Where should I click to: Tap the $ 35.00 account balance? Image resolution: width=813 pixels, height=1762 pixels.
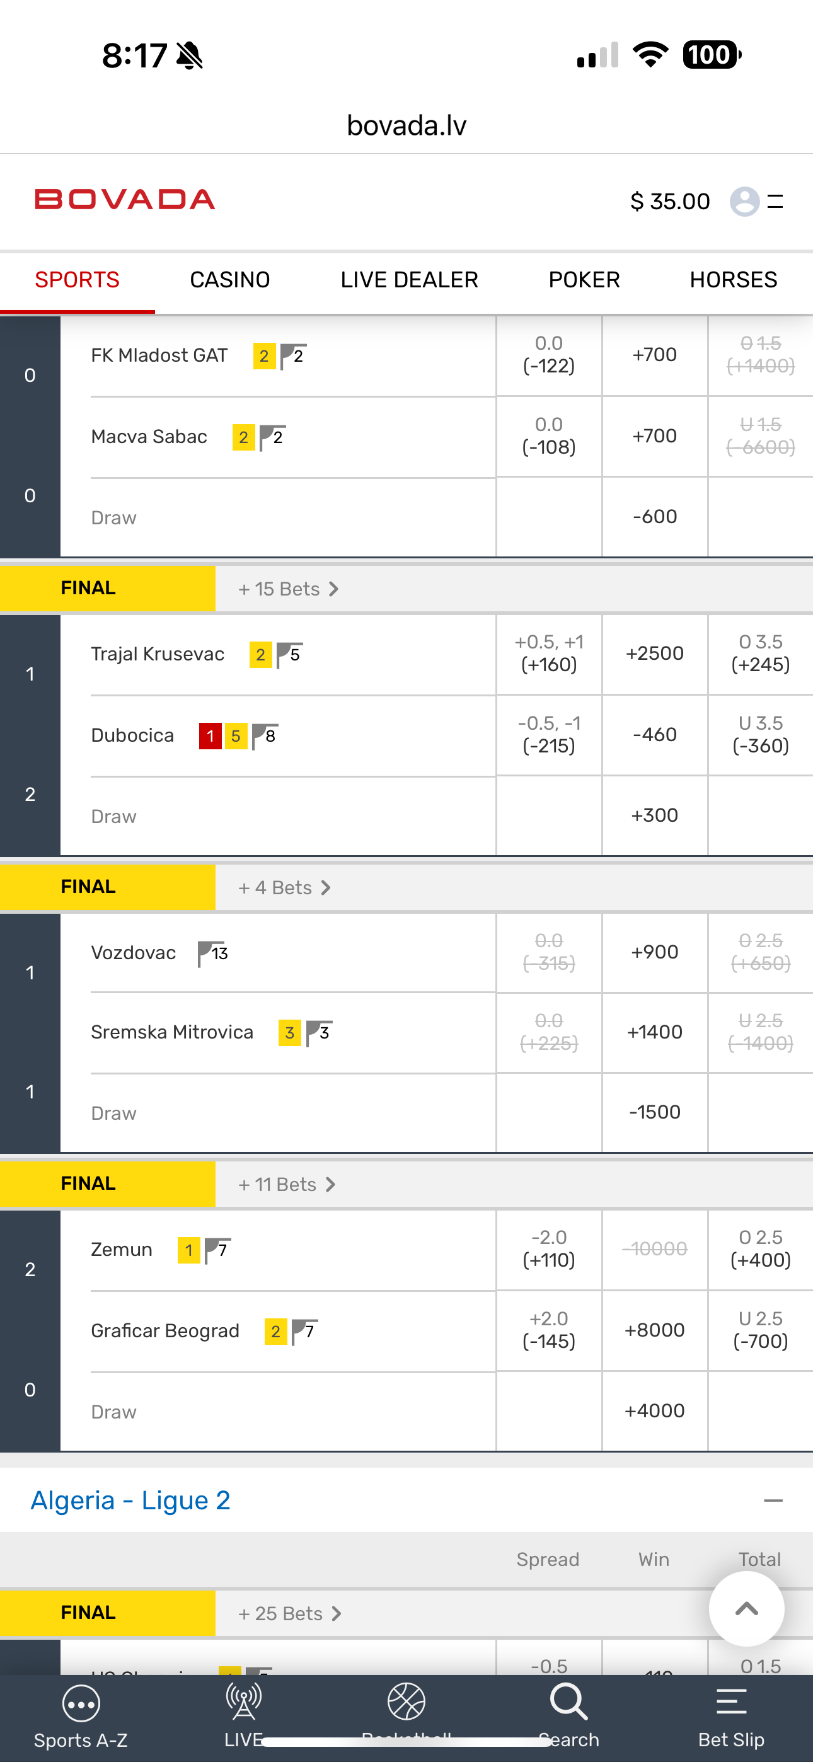[669, 201]
